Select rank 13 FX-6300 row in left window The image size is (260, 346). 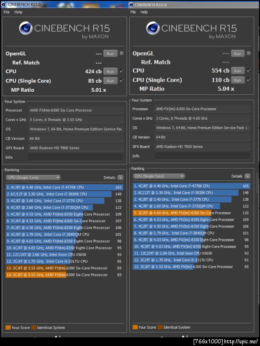64,268
